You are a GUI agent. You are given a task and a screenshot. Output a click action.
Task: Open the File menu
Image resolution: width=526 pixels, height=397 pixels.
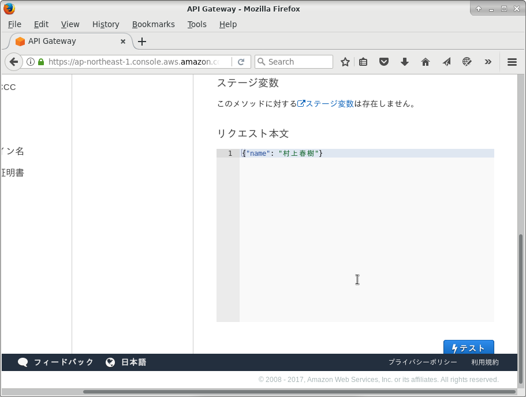[x=14, y=24]
